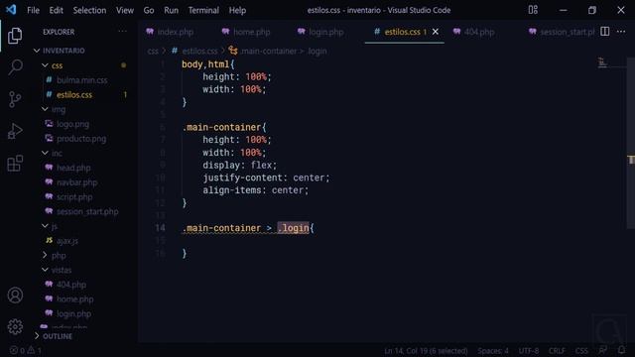This screenshot has height=357, width=635.
Task: Open ajax.js in the explorer
Action: pyautogui.click(x=67, y=241)
